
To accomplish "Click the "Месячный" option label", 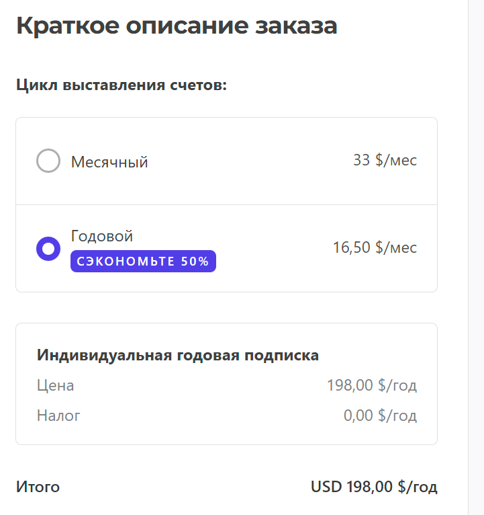I will point(109,162).
